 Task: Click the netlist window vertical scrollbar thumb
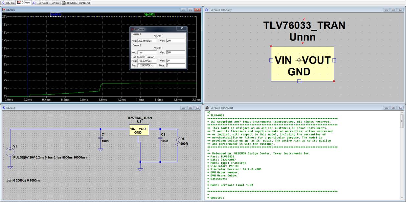402,121
